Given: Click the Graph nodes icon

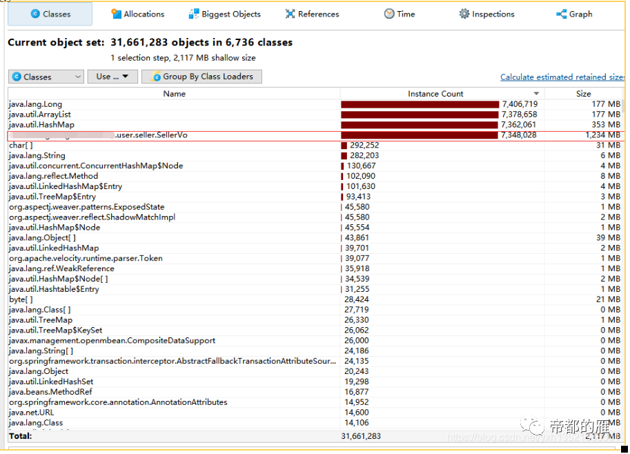Looking at the screenshot, I should coord(561,14).
